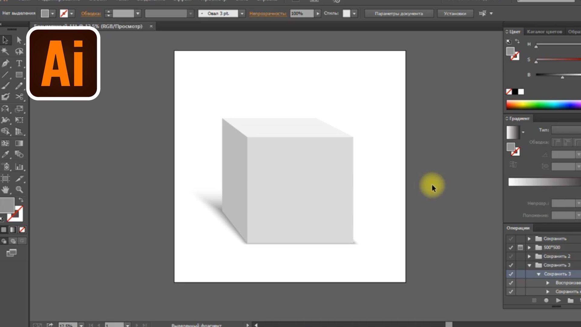Select the Direct Selection tool

pos(19,40)
